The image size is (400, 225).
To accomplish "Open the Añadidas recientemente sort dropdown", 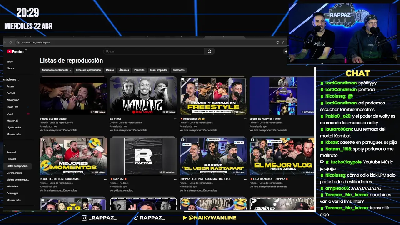I will 56,70.
